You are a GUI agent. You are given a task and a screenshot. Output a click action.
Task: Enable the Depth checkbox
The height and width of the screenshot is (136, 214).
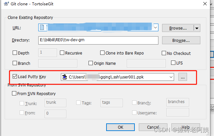tap(15, 53)
